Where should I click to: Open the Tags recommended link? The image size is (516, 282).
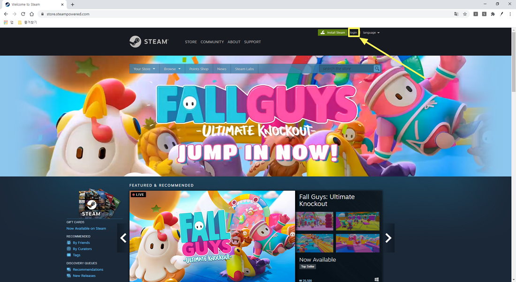tap(76, 255)
